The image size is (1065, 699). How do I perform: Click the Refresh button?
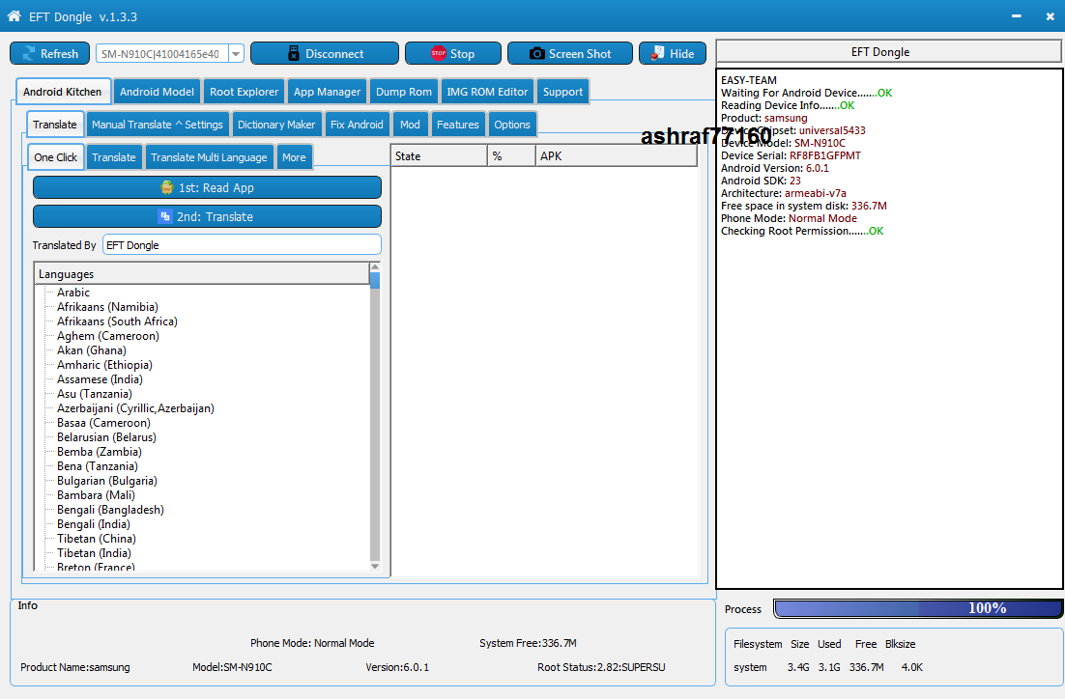click(49, 54)
